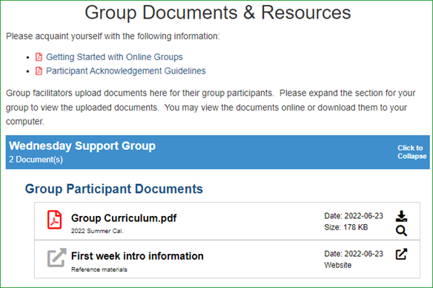Screen dimensions: 433x288
Task: Click PDF icon beside Participant Acknowledgement Guidelines
Action: coord(39,71)
